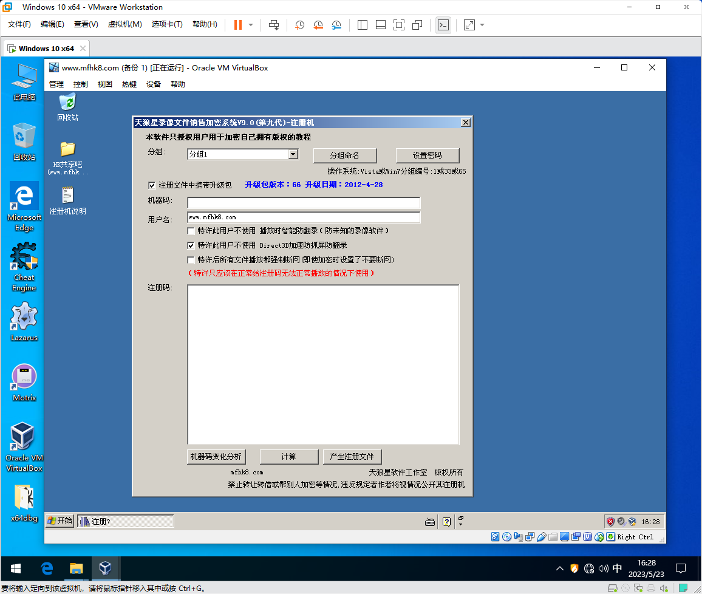Click the VirtualBox USB indicator icon
Viewport: 702px width, 594px height.
(542, 537)
